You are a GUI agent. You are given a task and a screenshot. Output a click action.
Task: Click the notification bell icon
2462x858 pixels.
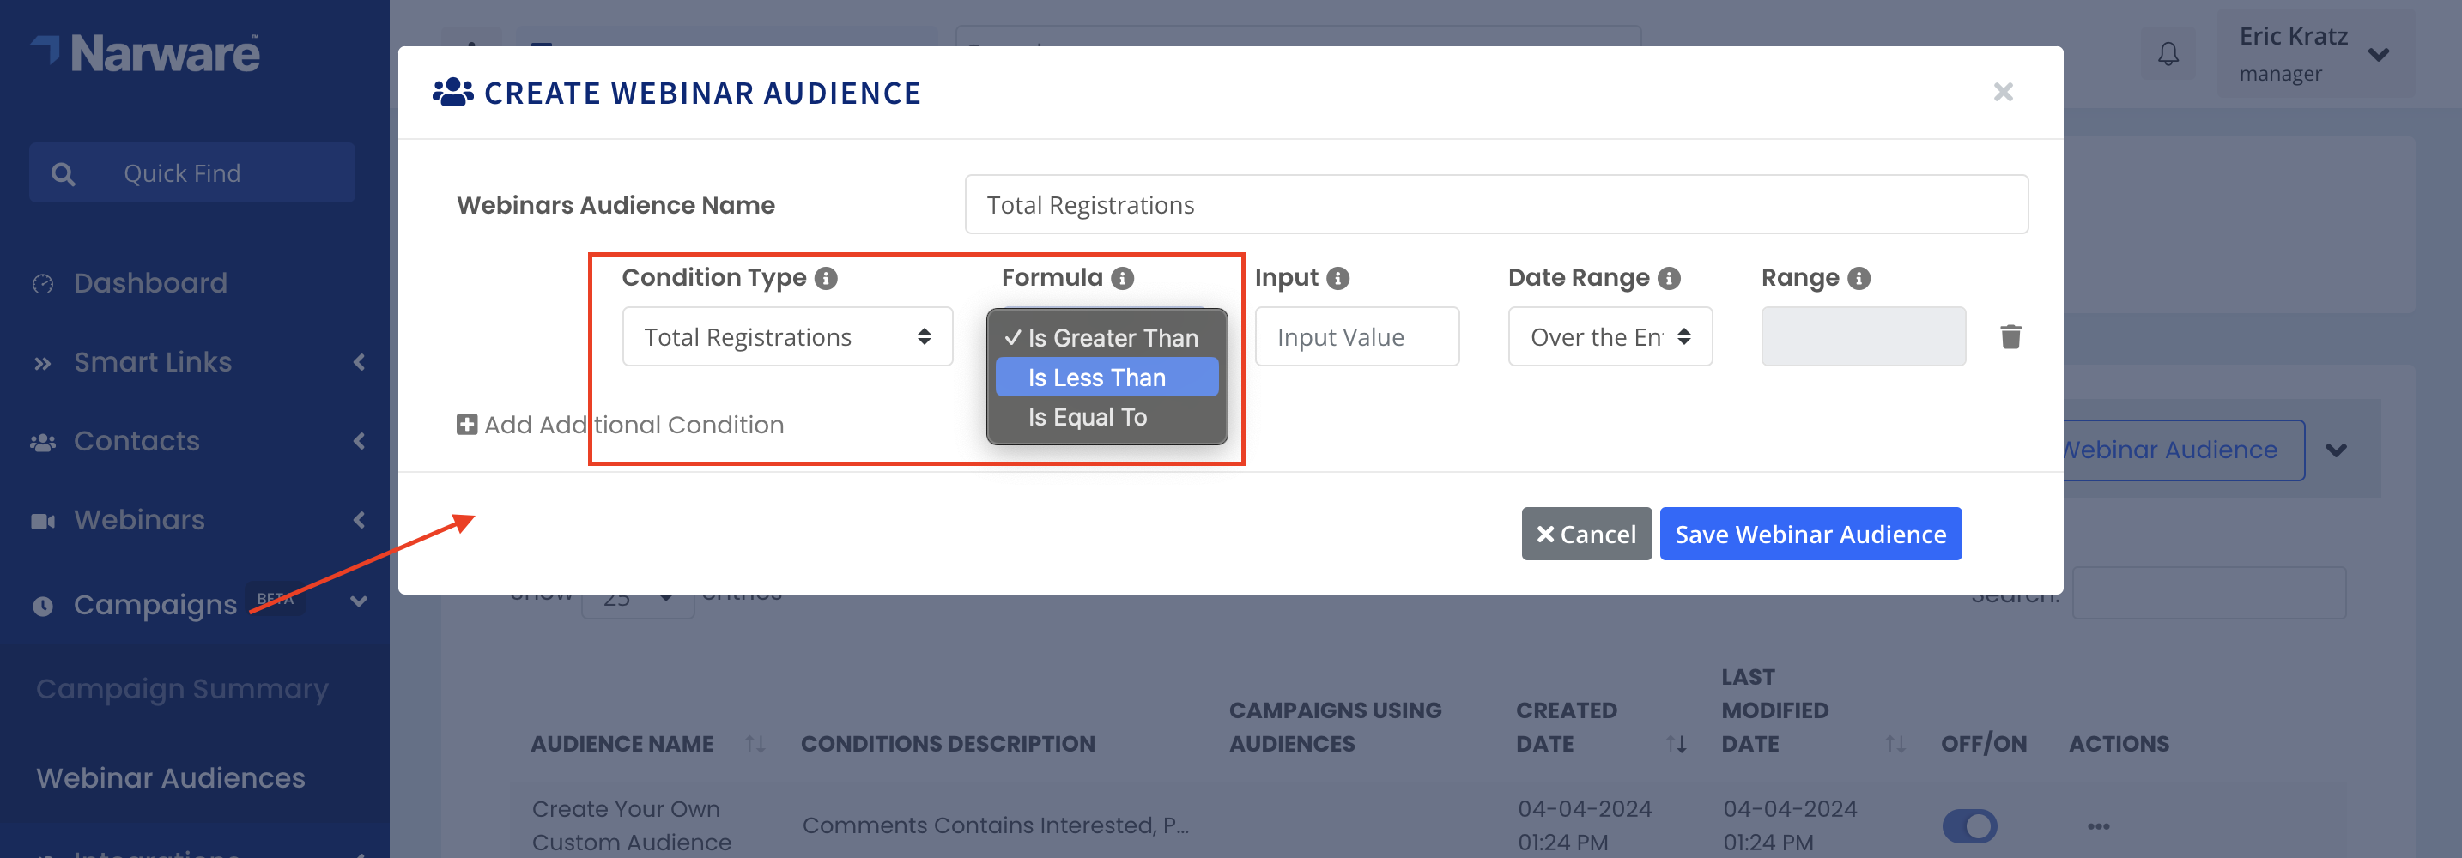coord(2168,53)
